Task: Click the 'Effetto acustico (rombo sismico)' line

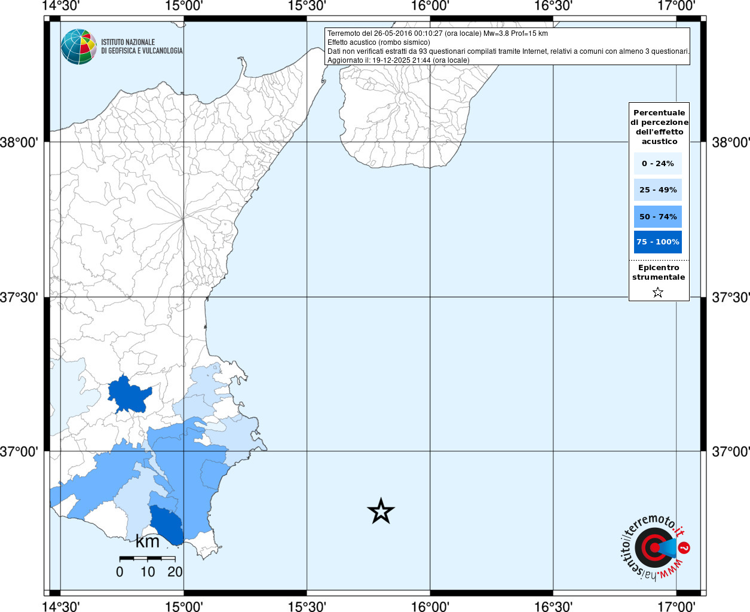Action: (x=378, y=42)
